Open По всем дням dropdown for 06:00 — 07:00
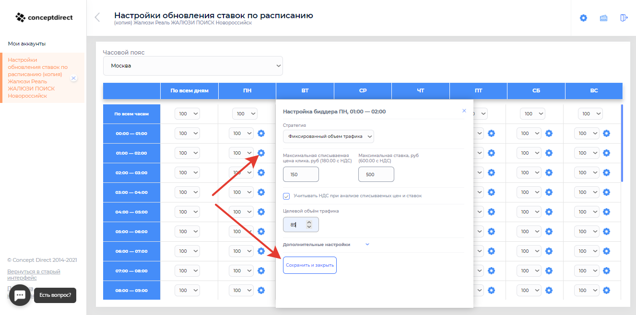This screenshot has width=636, height=315. 187,251
